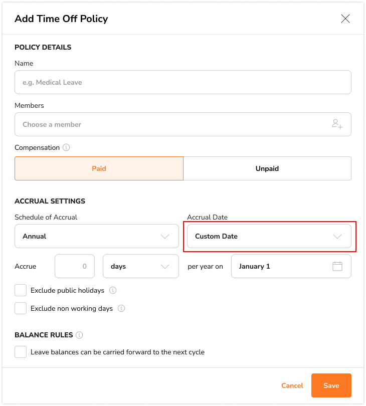Open the Schedule of Accrual dropdown

pos(97,236)
